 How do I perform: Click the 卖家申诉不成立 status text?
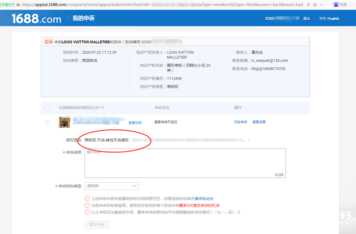166,122
